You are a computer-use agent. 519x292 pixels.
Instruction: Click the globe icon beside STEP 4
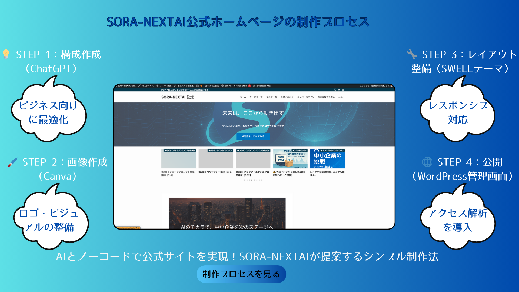(x=427, y=162)
